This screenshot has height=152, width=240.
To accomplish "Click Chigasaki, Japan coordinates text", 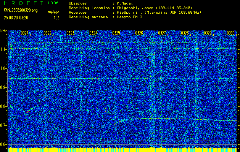I will (154, 8).
